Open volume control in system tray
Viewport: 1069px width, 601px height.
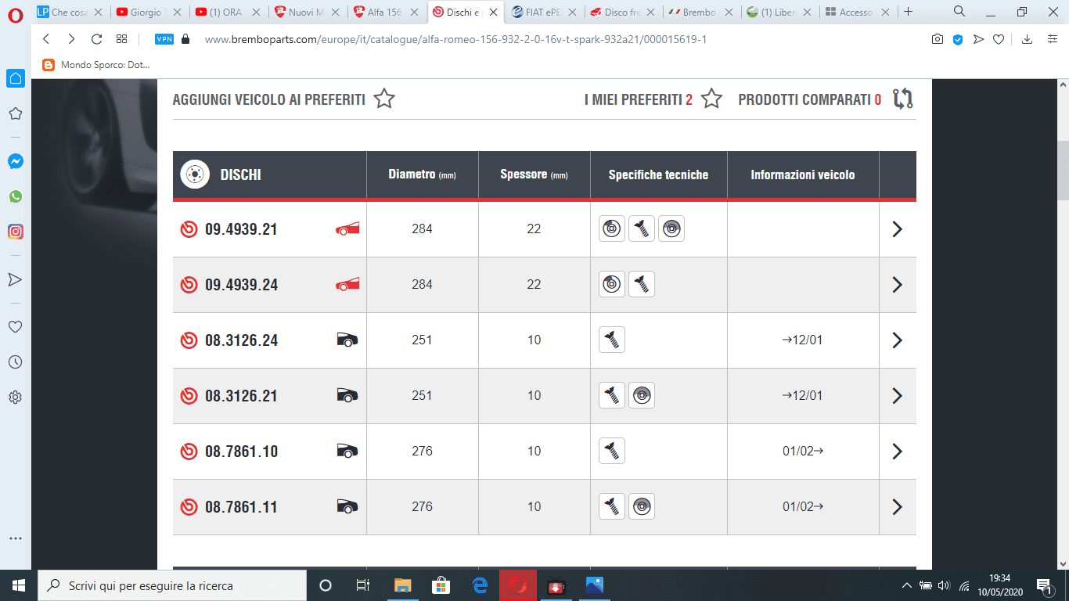(x=943, y=585)
